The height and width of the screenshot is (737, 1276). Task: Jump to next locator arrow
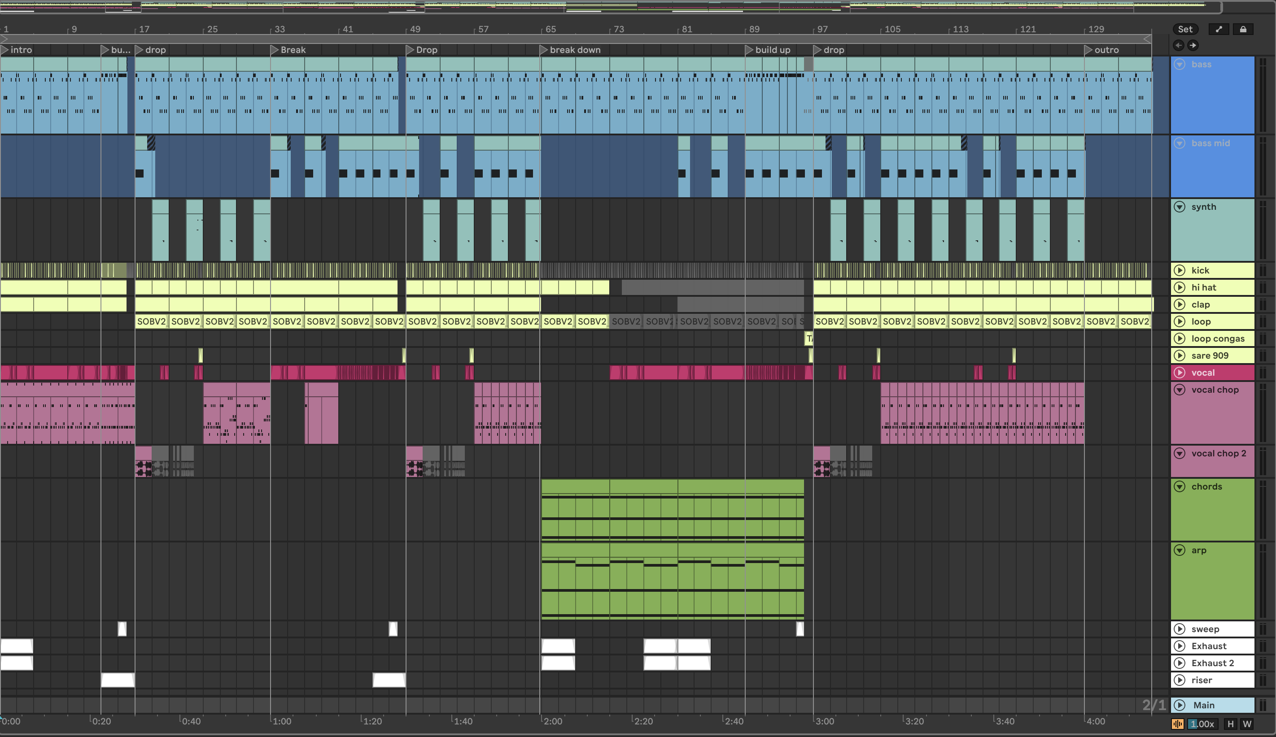click(1193, 46)
